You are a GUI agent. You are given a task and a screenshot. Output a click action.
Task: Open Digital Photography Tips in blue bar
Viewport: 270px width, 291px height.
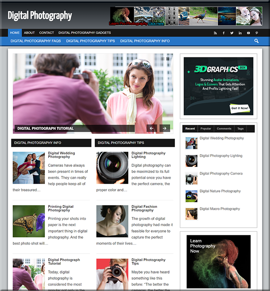pyautogui.click(x=91, y=41)
